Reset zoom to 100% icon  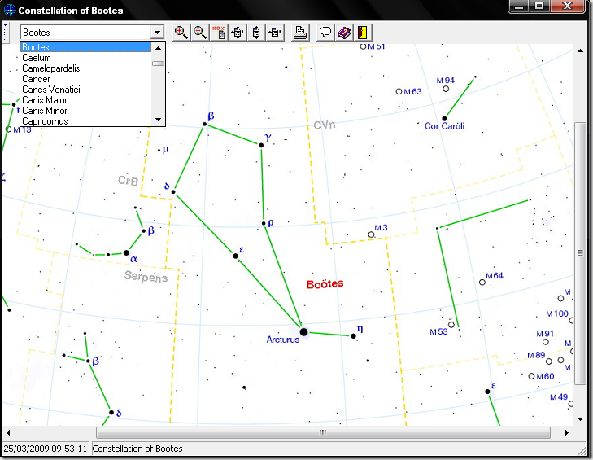[219, 33]
